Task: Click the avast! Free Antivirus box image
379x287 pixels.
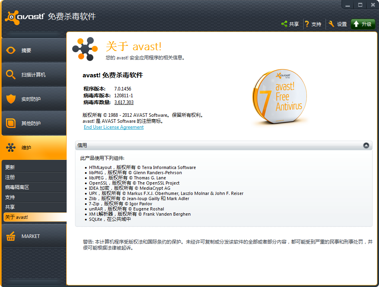Action: click(280, 96)
